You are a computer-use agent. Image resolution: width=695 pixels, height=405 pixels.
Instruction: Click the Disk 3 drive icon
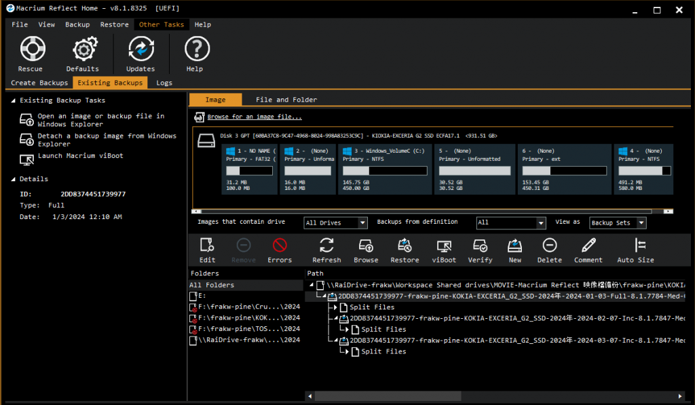click(206, 140)
